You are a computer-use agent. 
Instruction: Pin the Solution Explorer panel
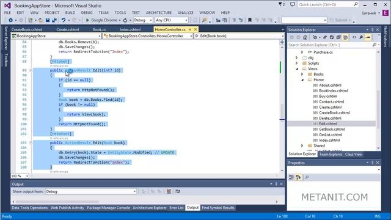point(373,30)
